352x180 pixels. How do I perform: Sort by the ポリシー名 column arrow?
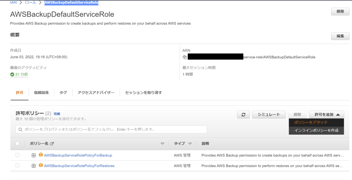point(163,144)
